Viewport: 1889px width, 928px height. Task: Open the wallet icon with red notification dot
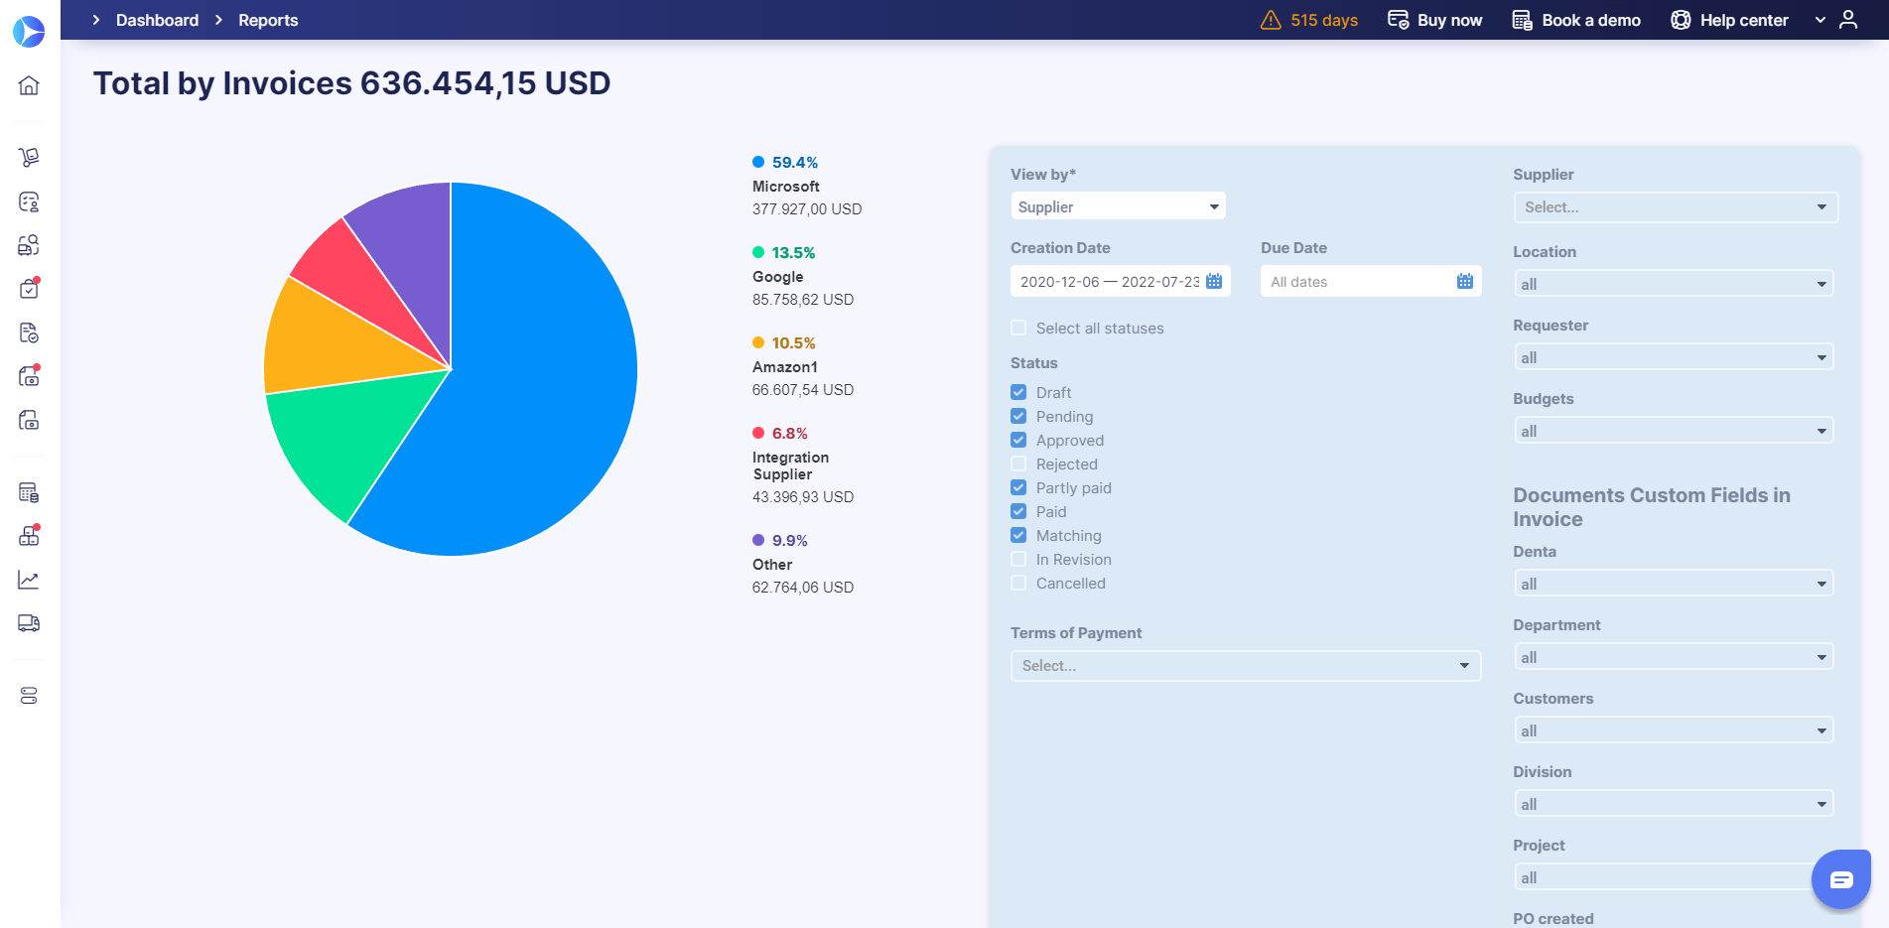click(29, 376)
